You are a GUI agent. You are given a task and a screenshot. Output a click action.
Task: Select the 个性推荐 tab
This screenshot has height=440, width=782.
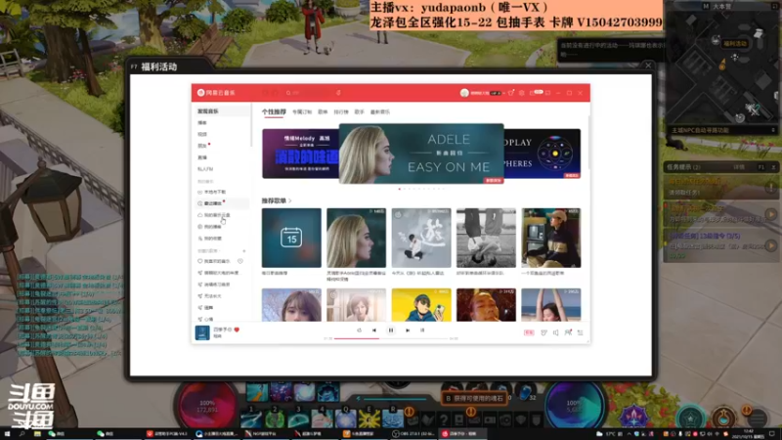click(274, 111)
